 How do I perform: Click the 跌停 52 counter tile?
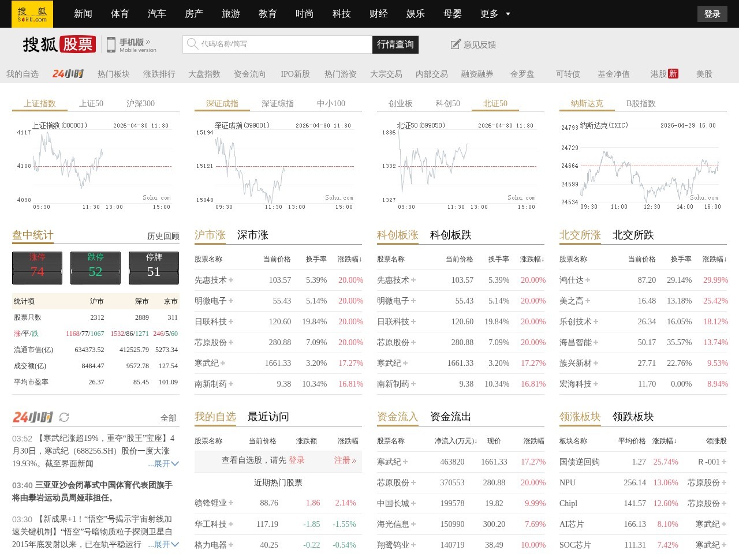tap(95, 268)
